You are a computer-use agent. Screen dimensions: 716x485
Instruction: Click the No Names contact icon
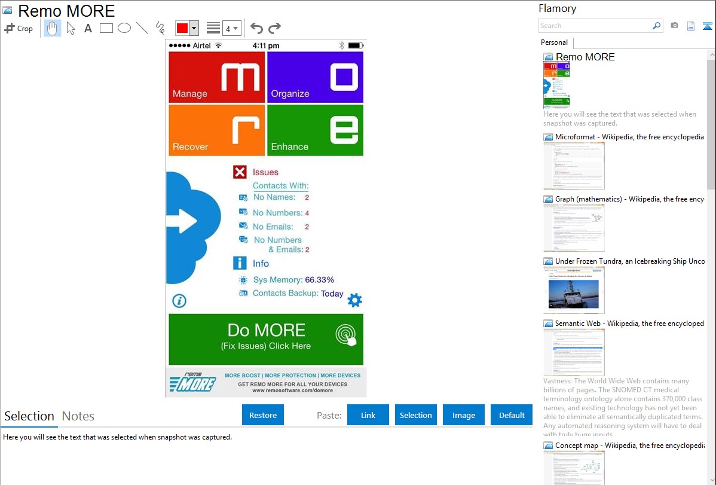pos(243,197)
